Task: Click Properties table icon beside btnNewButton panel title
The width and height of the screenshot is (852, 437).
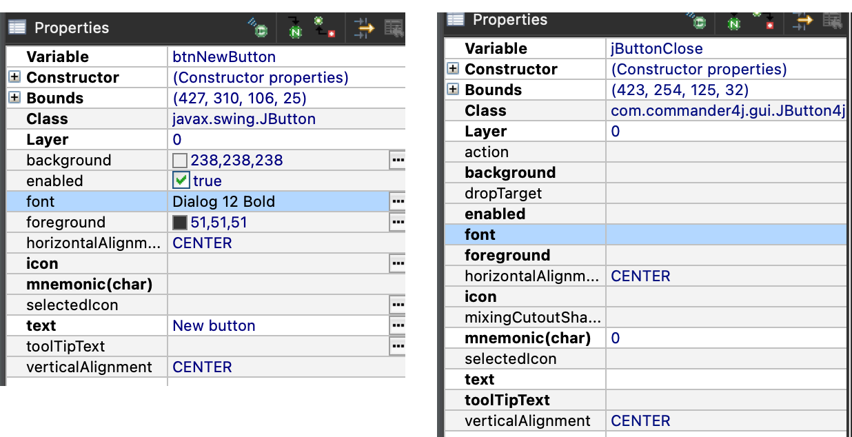Action: click(x=17, y=28)
